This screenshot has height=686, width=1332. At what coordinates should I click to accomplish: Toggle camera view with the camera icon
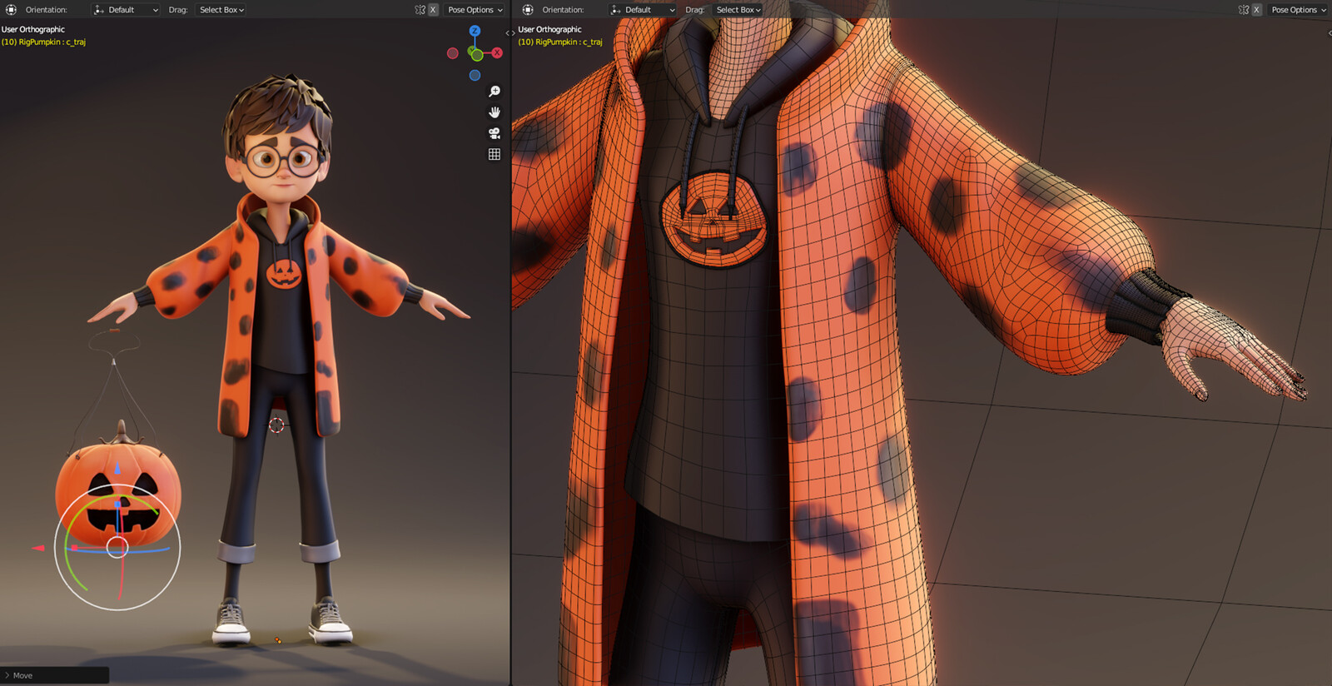point(495,133)
